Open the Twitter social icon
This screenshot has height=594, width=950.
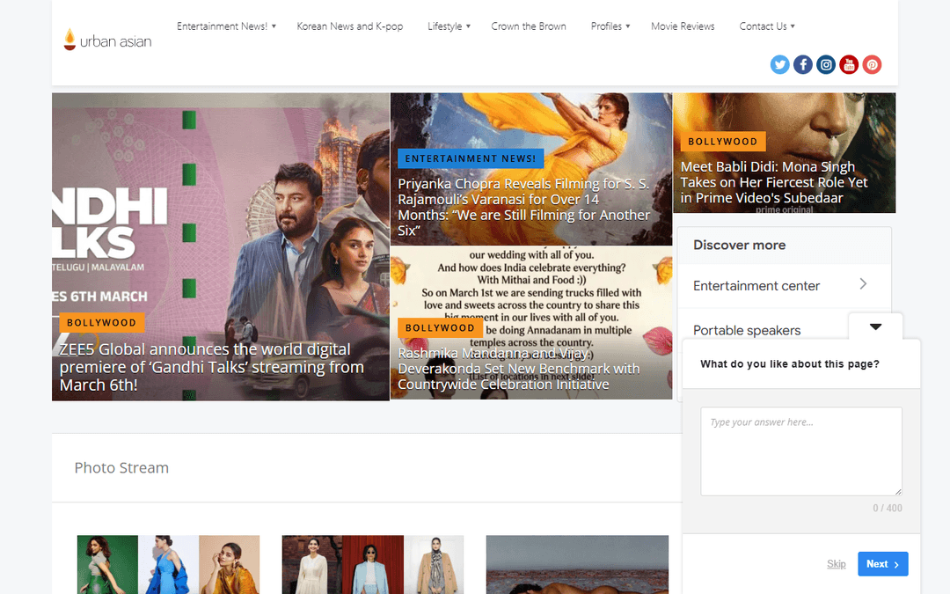click(779, 64)
